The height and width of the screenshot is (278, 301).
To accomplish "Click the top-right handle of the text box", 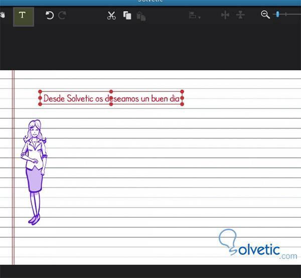I will (182, 91).
